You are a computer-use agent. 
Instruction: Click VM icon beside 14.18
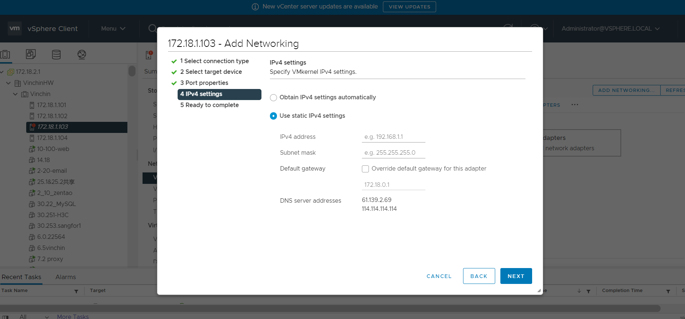[x=32, y=160]
